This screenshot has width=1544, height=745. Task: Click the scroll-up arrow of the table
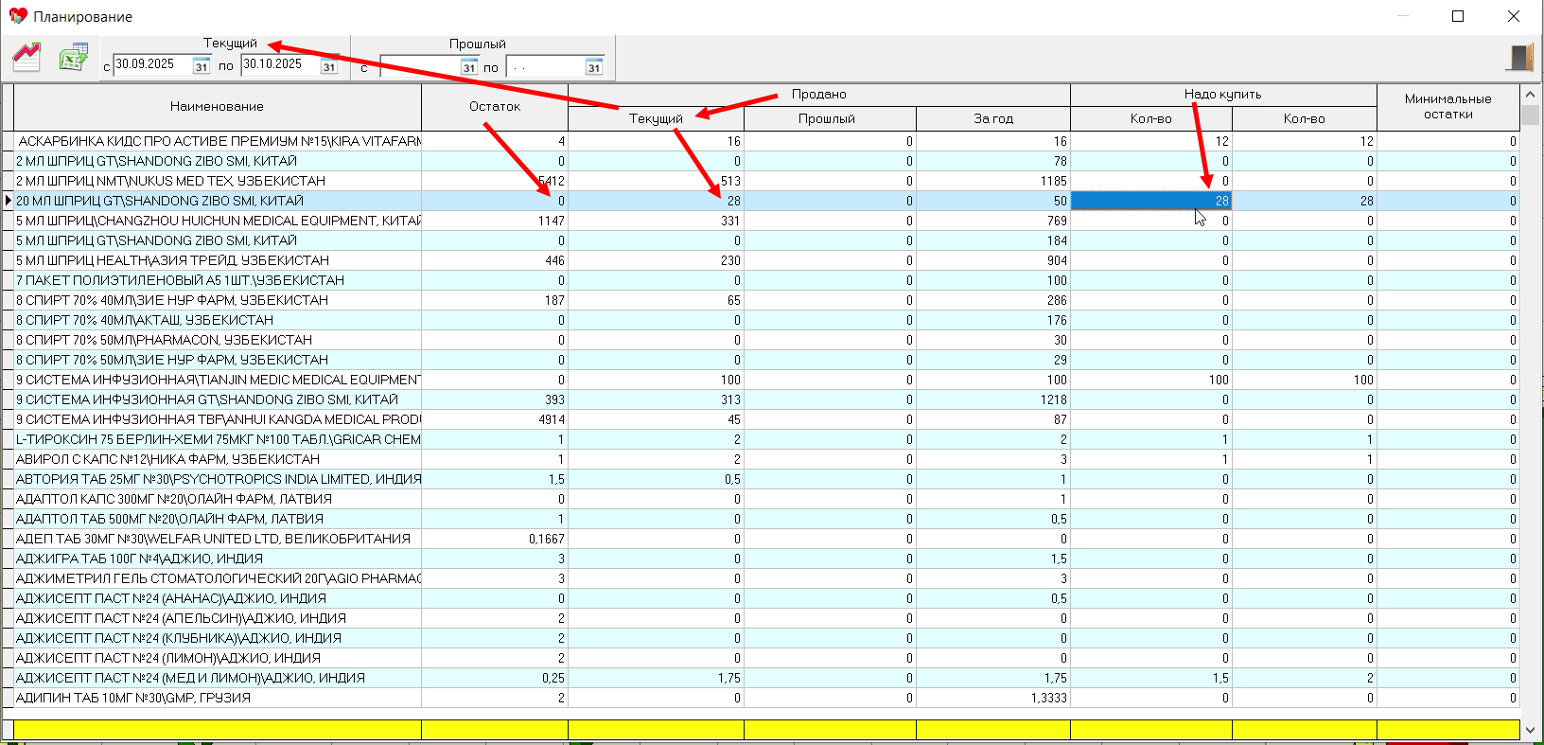[x=1531, y=95]
